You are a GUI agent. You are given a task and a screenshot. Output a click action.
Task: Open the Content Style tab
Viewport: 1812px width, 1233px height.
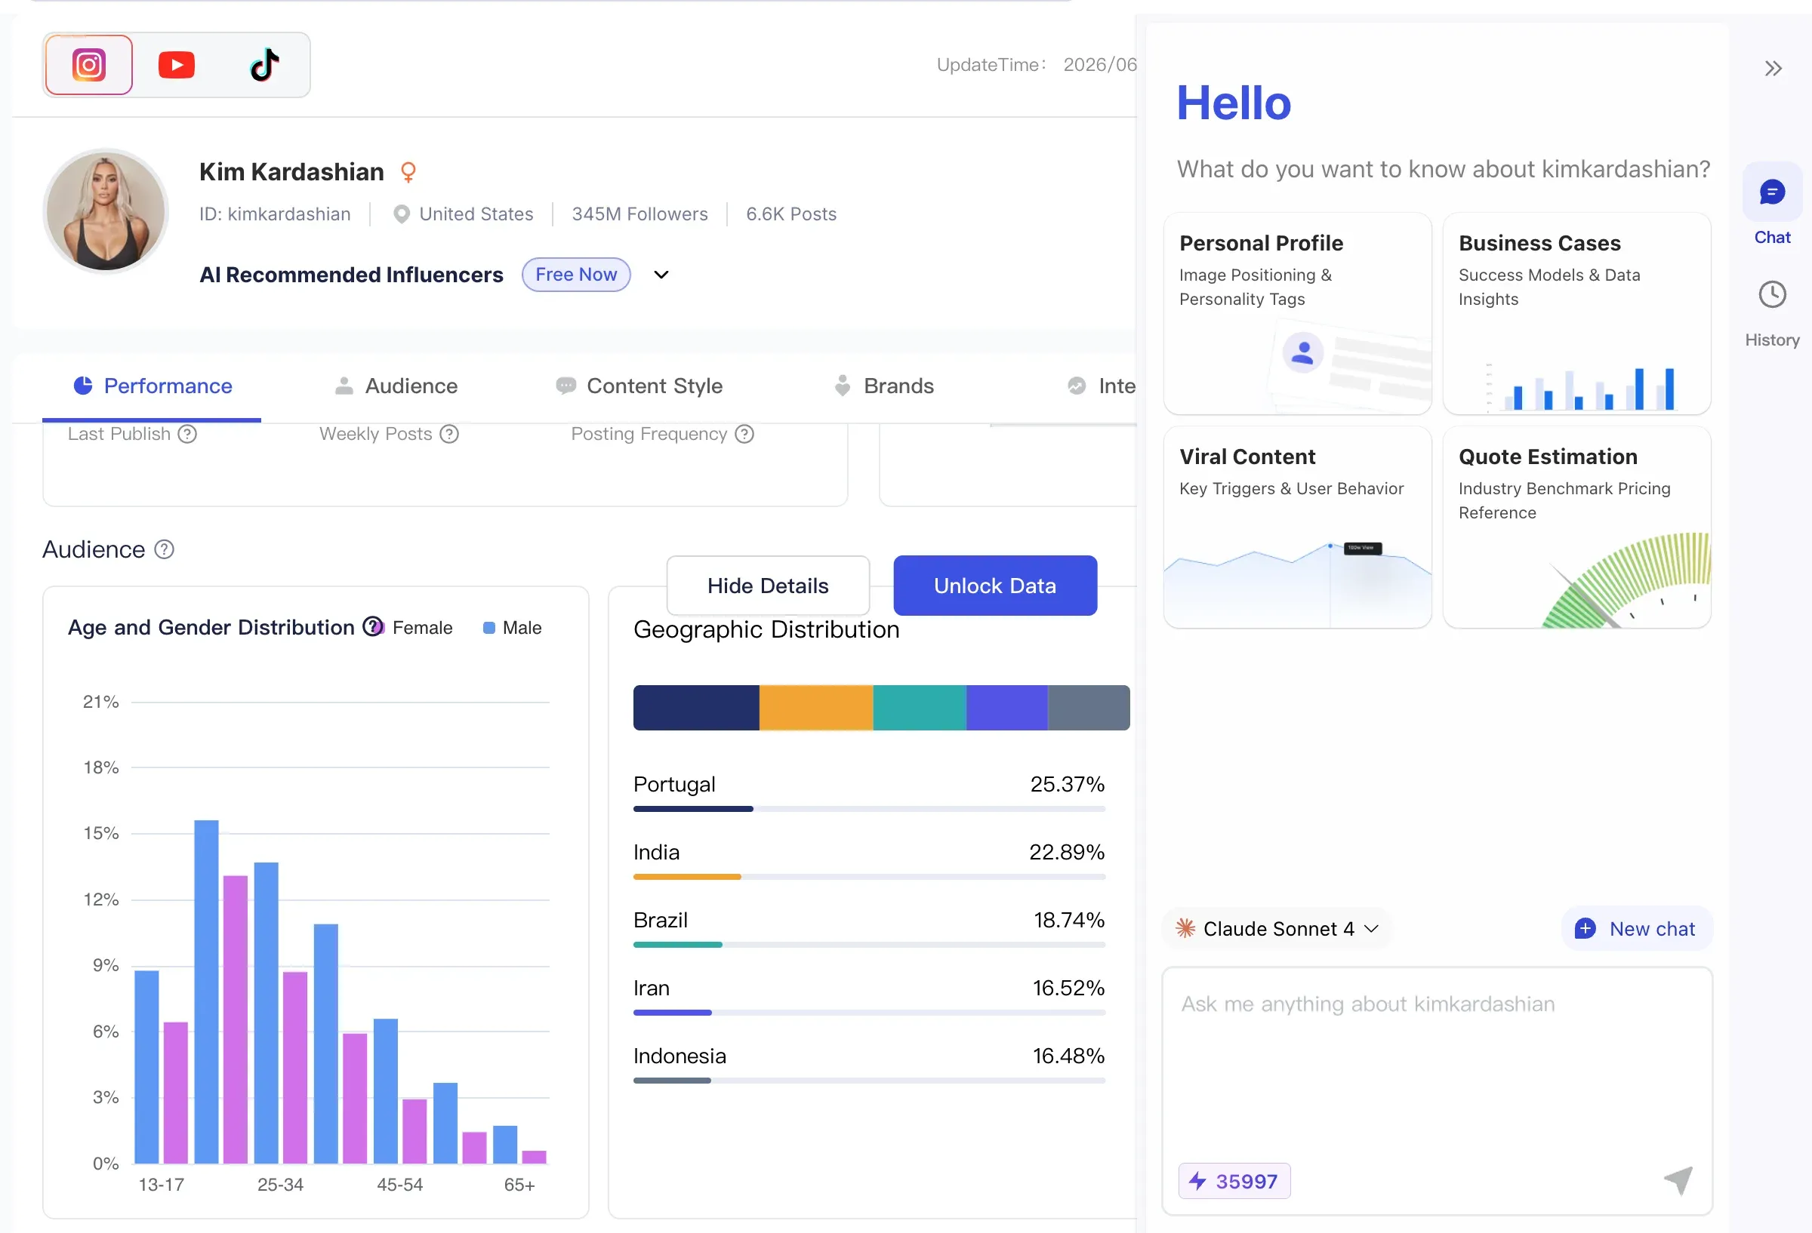[x=639, y=386]
